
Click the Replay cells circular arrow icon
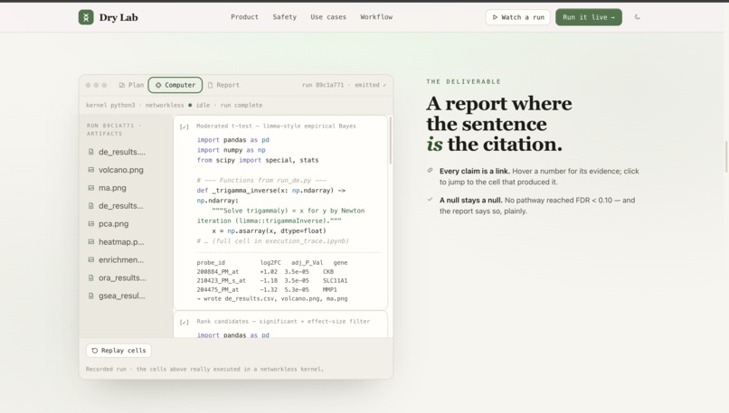[x=95, y=351]
